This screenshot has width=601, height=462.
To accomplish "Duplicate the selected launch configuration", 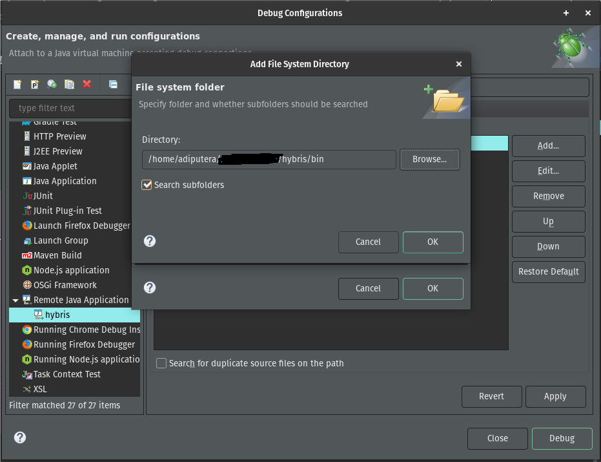I will [69, 85].
